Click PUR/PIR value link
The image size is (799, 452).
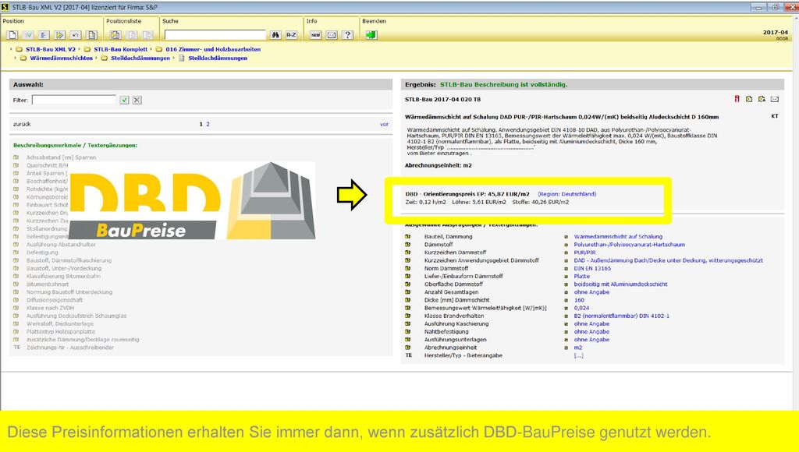point(584,252)
